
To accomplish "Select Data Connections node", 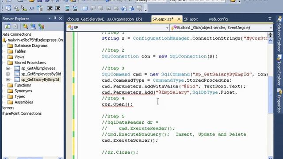I will click(x=17, y=34).
